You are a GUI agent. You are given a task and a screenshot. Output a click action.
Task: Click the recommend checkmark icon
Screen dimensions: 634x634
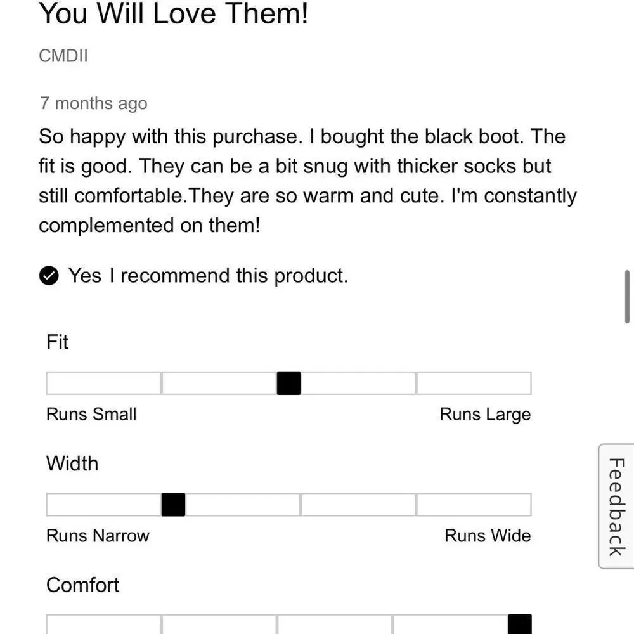(49, 276)
